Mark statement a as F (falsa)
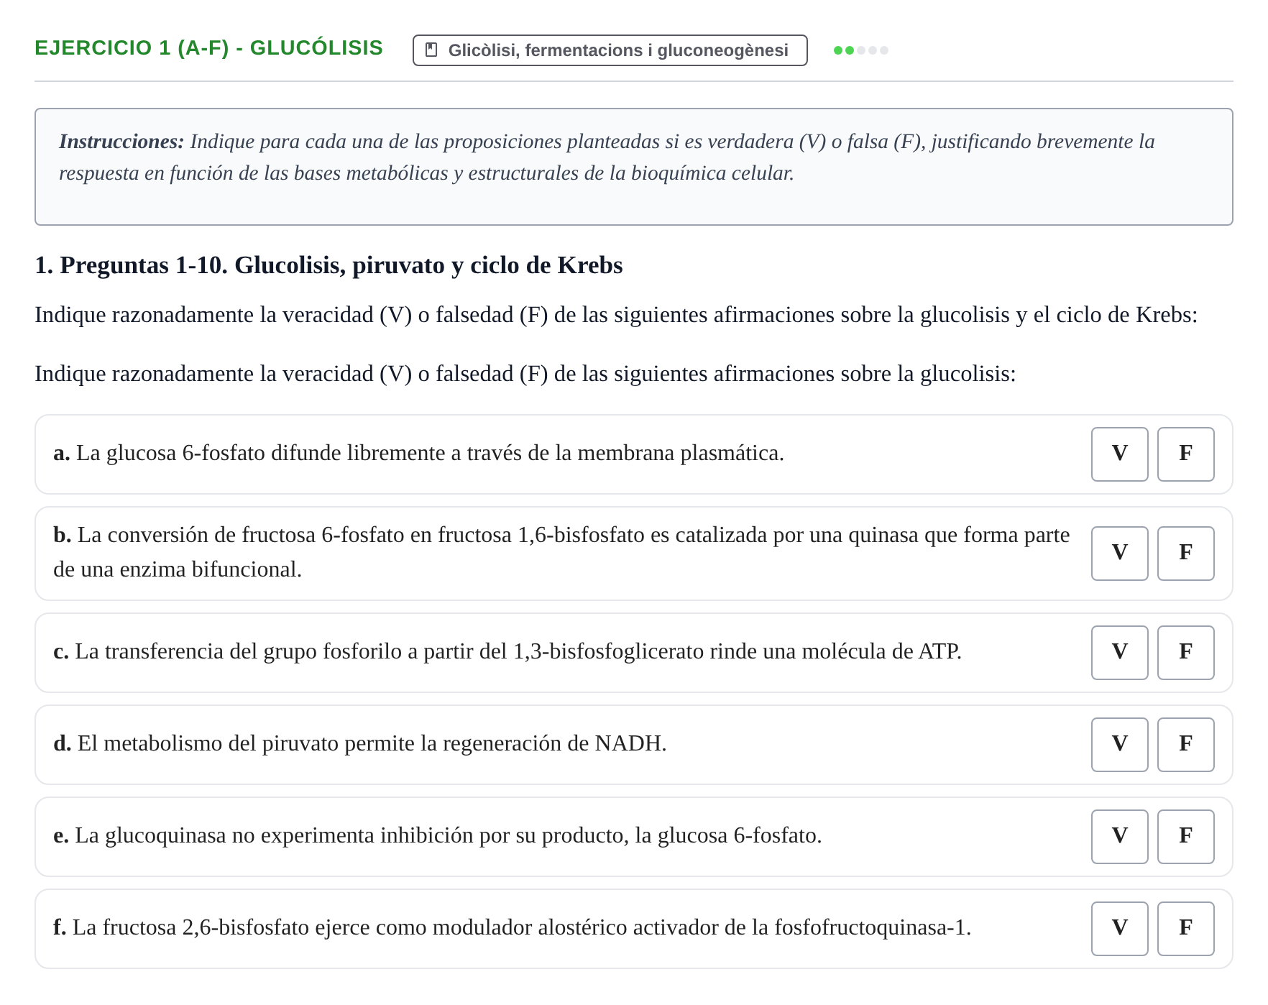 point(1185,454)
